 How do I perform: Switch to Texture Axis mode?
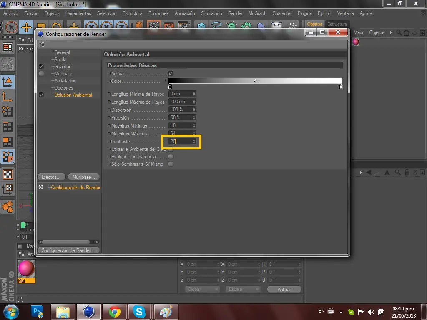pos(8,190)
